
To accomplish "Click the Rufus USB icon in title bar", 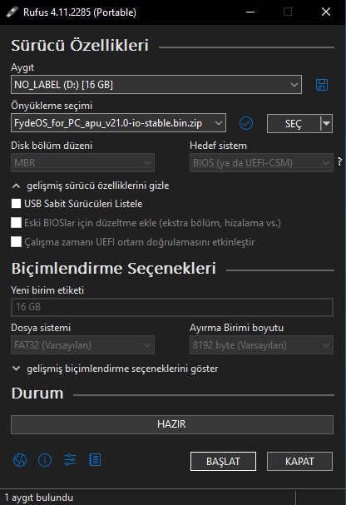I will (12, 12).
